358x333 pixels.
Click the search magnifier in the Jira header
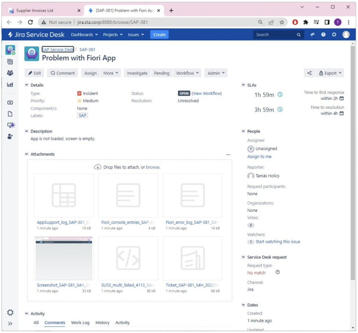(x=299, y=35)
